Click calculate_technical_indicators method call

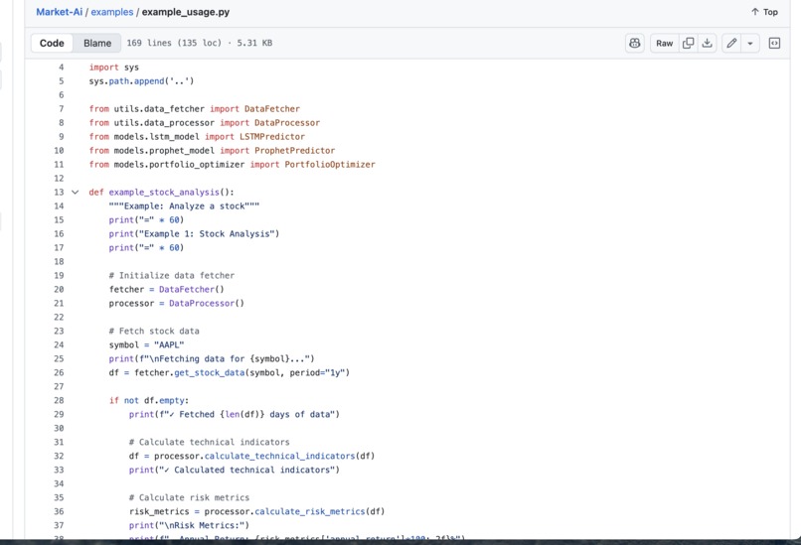tap(279, 457)
